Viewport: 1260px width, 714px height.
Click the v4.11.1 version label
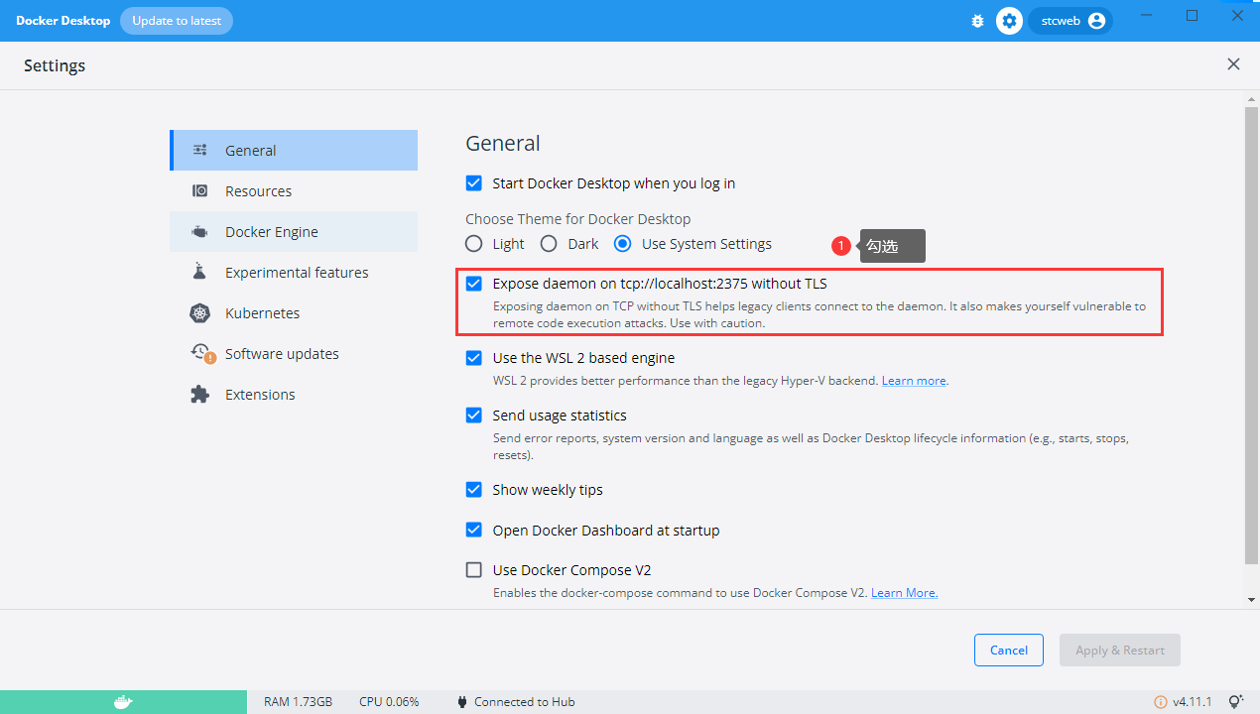coord(1193,702)
